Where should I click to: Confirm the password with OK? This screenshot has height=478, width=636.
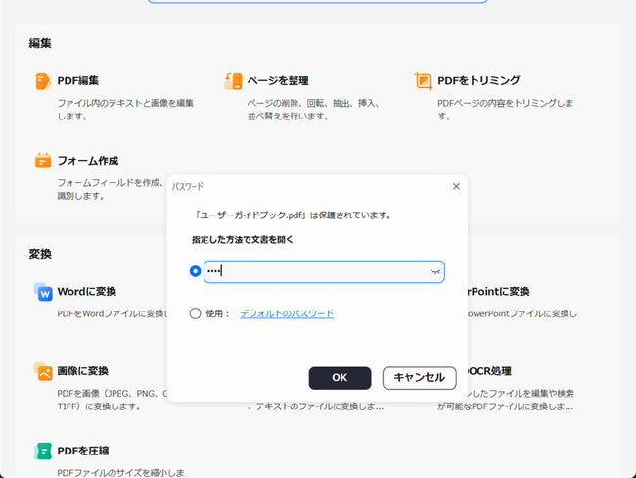(340, 378)
